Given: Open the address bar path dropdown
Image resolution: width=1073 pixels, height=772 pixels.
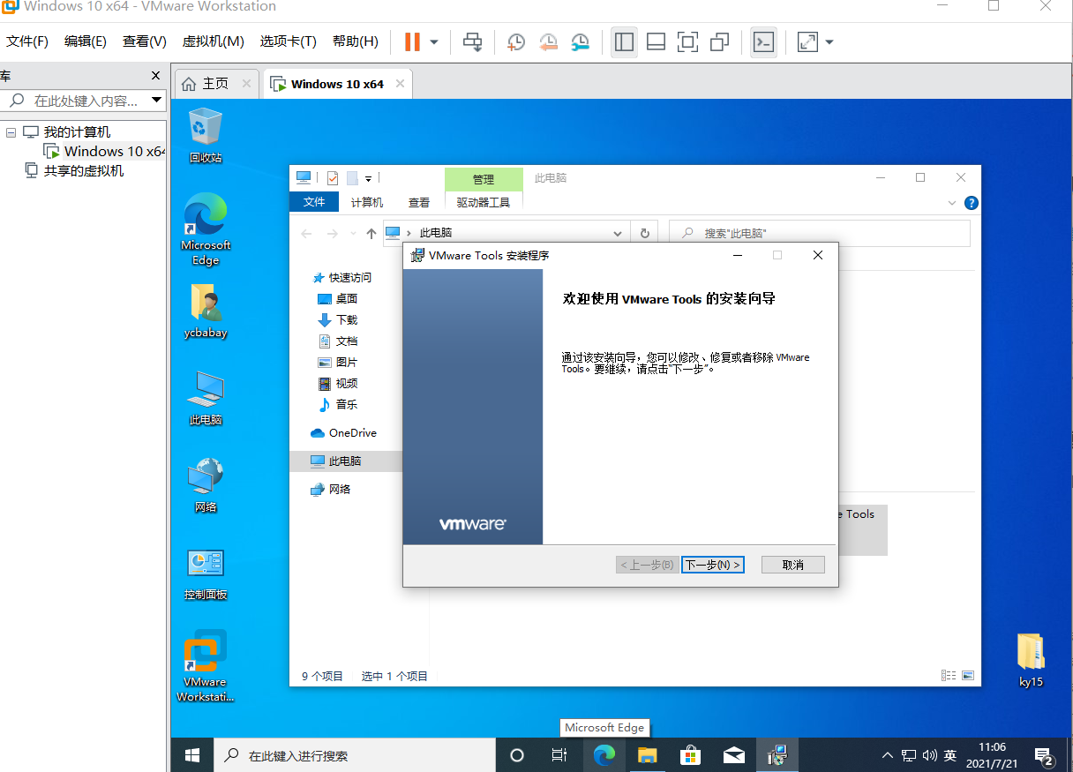Looking at the screenshot, I should (618, 232).
